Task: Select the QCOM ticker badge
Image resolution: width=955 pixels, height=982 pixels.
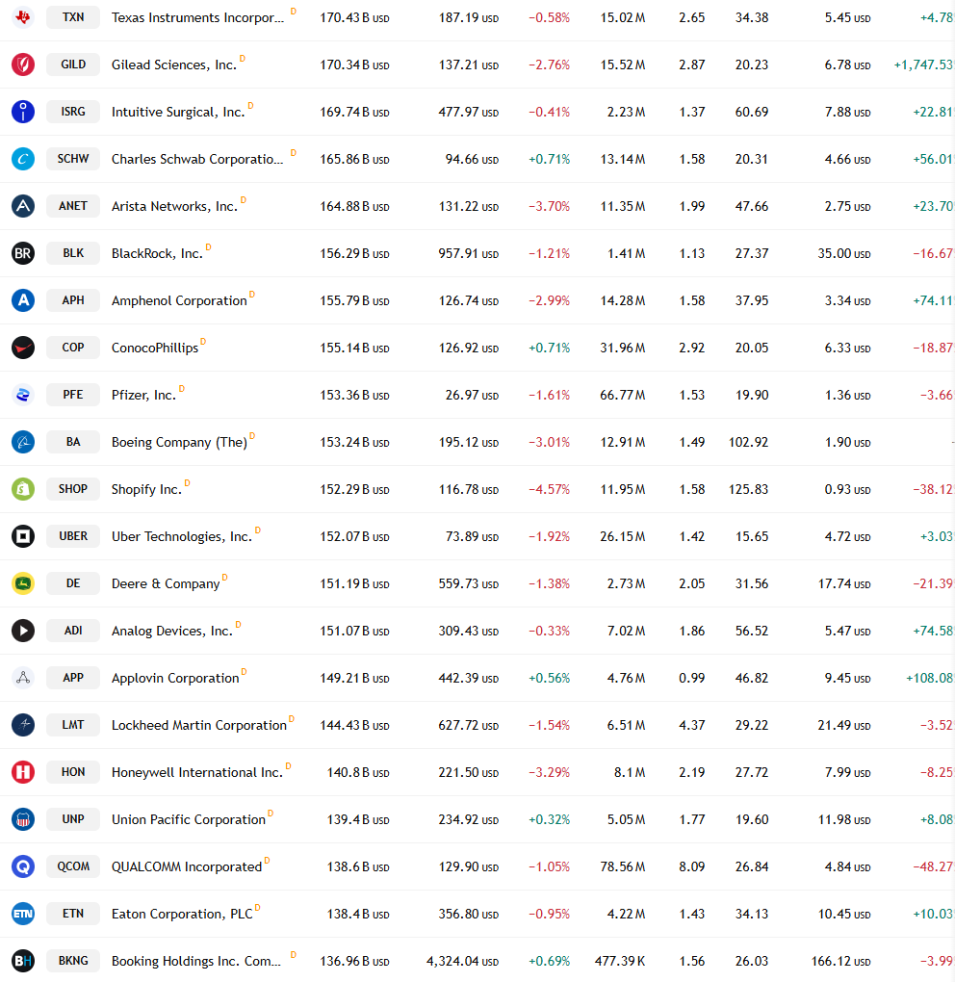Action: 73,866
